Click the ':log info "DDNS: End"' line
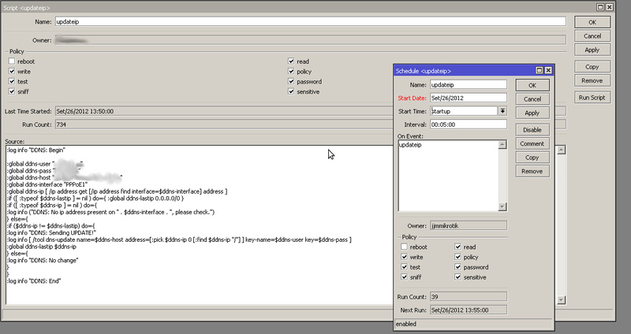The height and width of the screenshot is (334, 631). tap(33, 281)
